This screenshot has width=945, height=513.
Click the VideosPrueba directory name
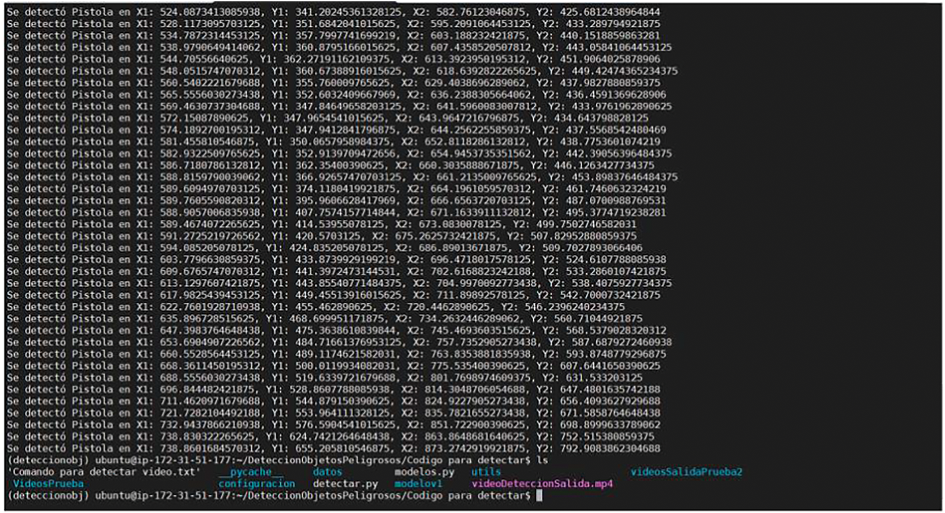click(48, 484)
